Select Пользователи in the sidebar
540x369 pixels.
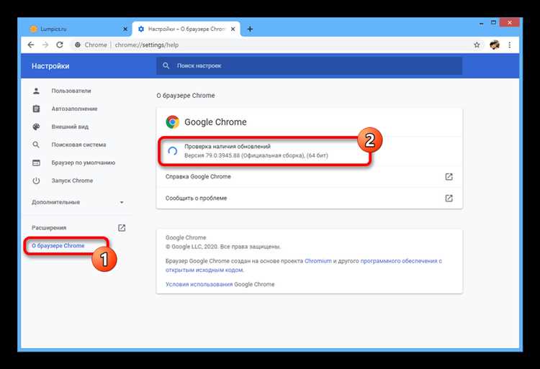pos(71,91)
